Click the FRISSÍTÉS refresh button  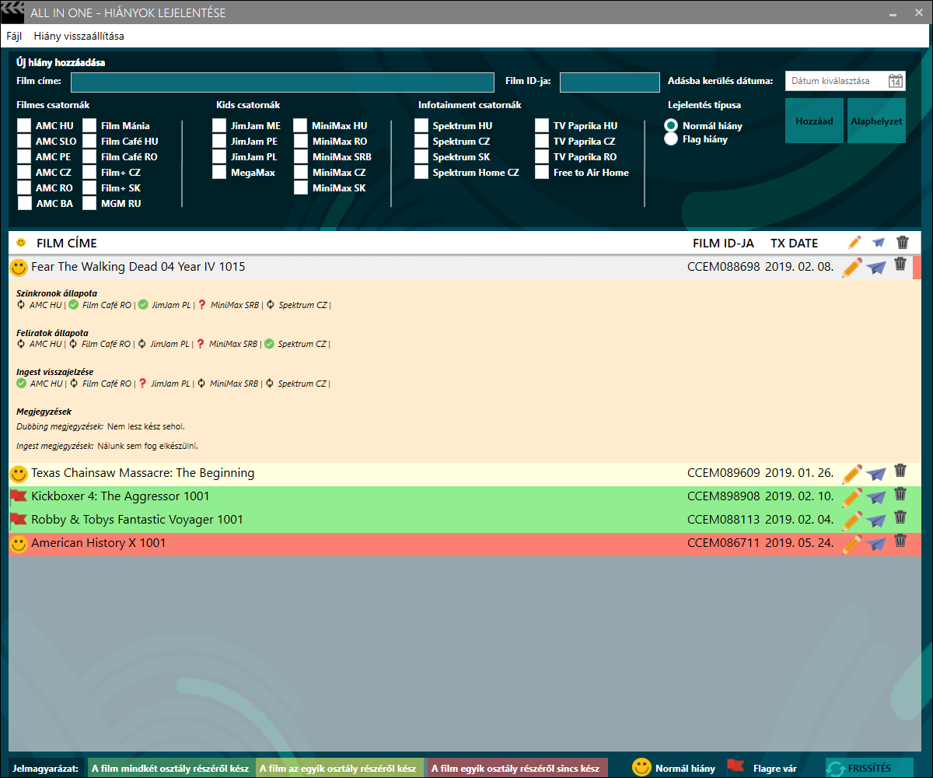click(x=868, y=768)
